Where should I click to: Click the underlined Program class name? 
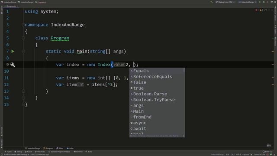coord(60,38)
